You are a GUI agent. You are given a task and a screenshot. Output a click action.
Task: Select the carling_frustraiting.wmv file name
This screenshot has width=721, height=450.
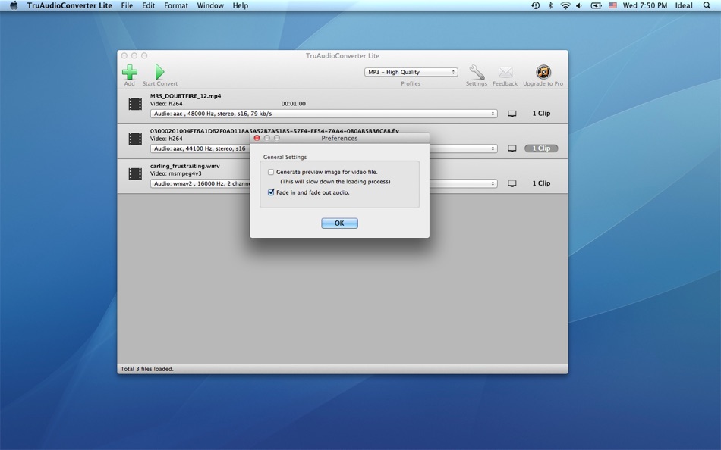[185, 166]
